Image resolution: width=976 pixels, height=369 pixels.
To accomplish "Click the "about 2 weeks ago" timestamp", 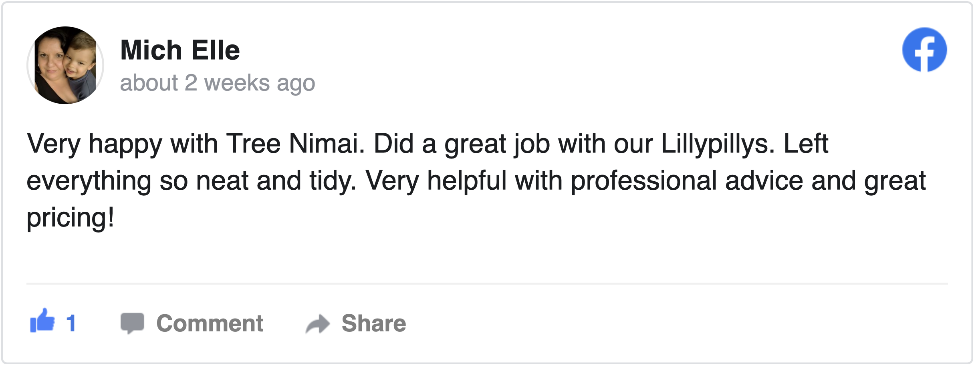I will click(x=218, y=83).
